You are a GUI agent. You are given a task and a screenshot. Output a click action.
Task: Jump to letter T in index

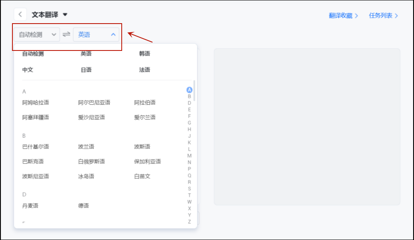point(189,195)
